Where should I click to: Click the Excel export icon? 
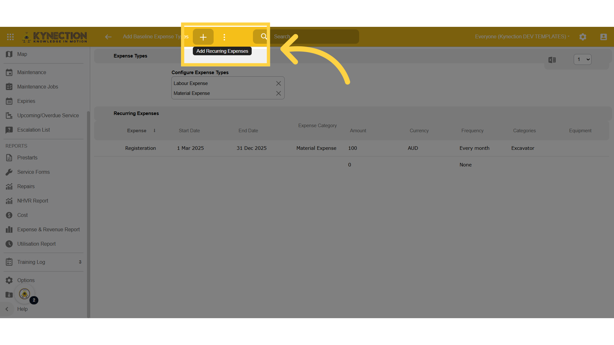[x=552, y=60]
